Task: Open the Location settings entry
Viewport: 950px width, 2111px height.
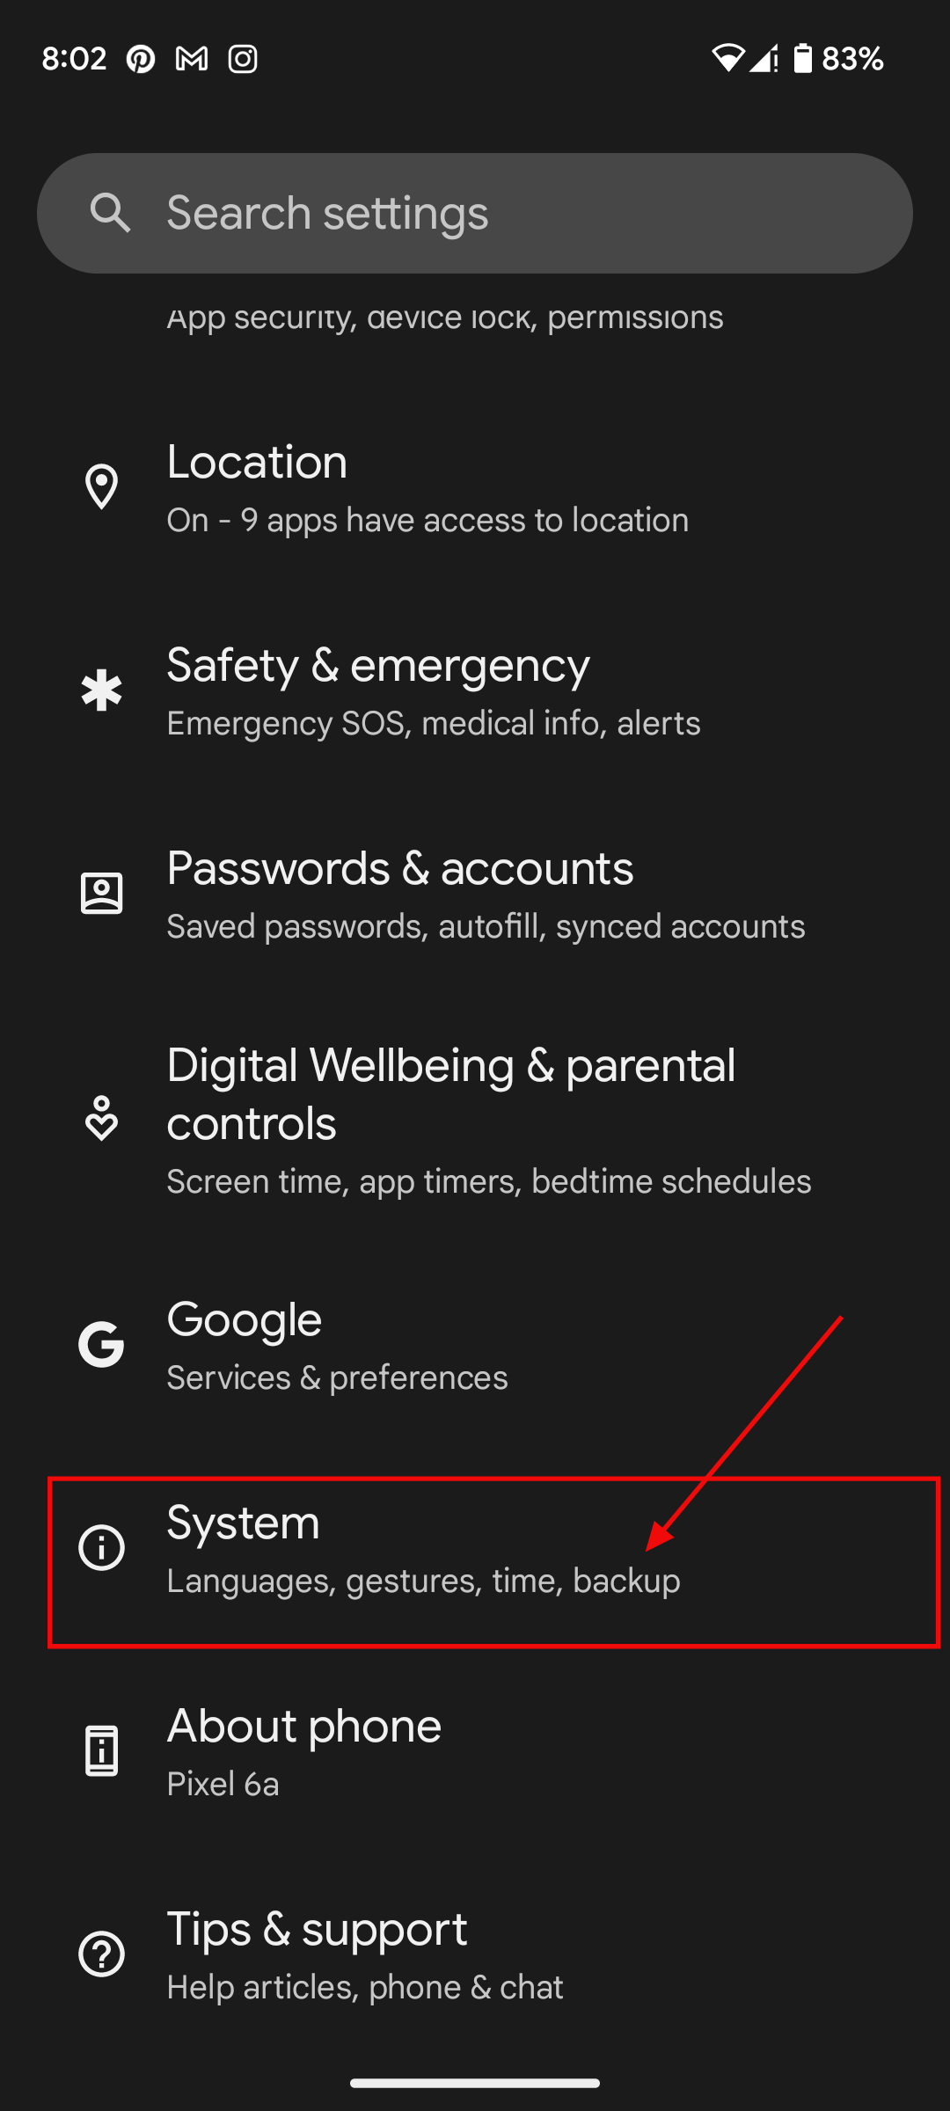Action: (x=475, y=487)
